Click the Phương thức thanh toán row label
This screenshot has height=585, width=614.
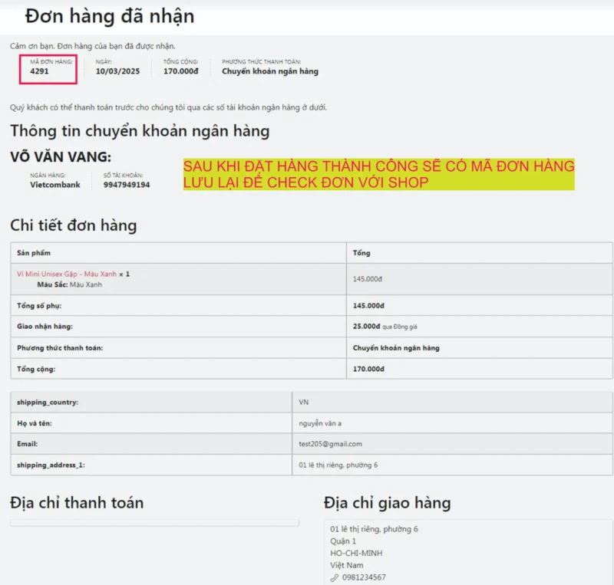60,348
